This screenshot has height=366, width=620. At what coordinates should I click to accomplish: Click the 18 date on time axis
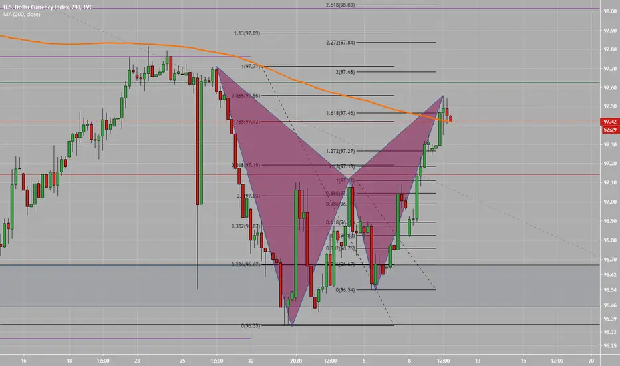(69, 361)
